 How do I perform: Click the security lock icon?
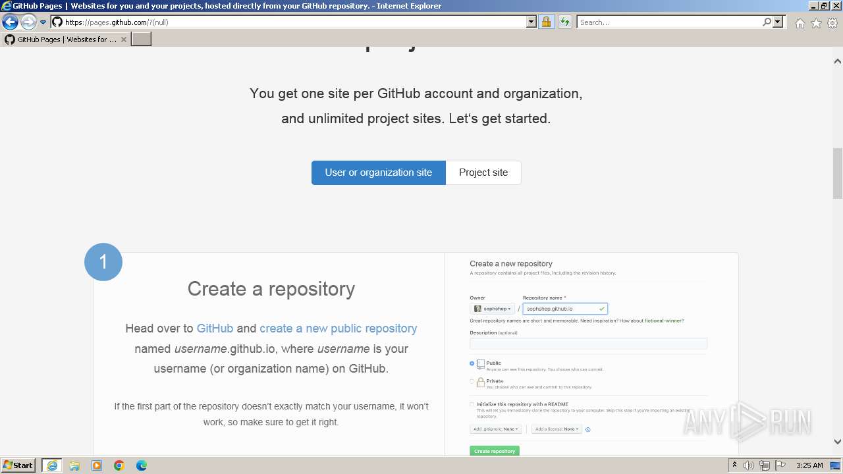pyautogui.click(x=546, y=22)
